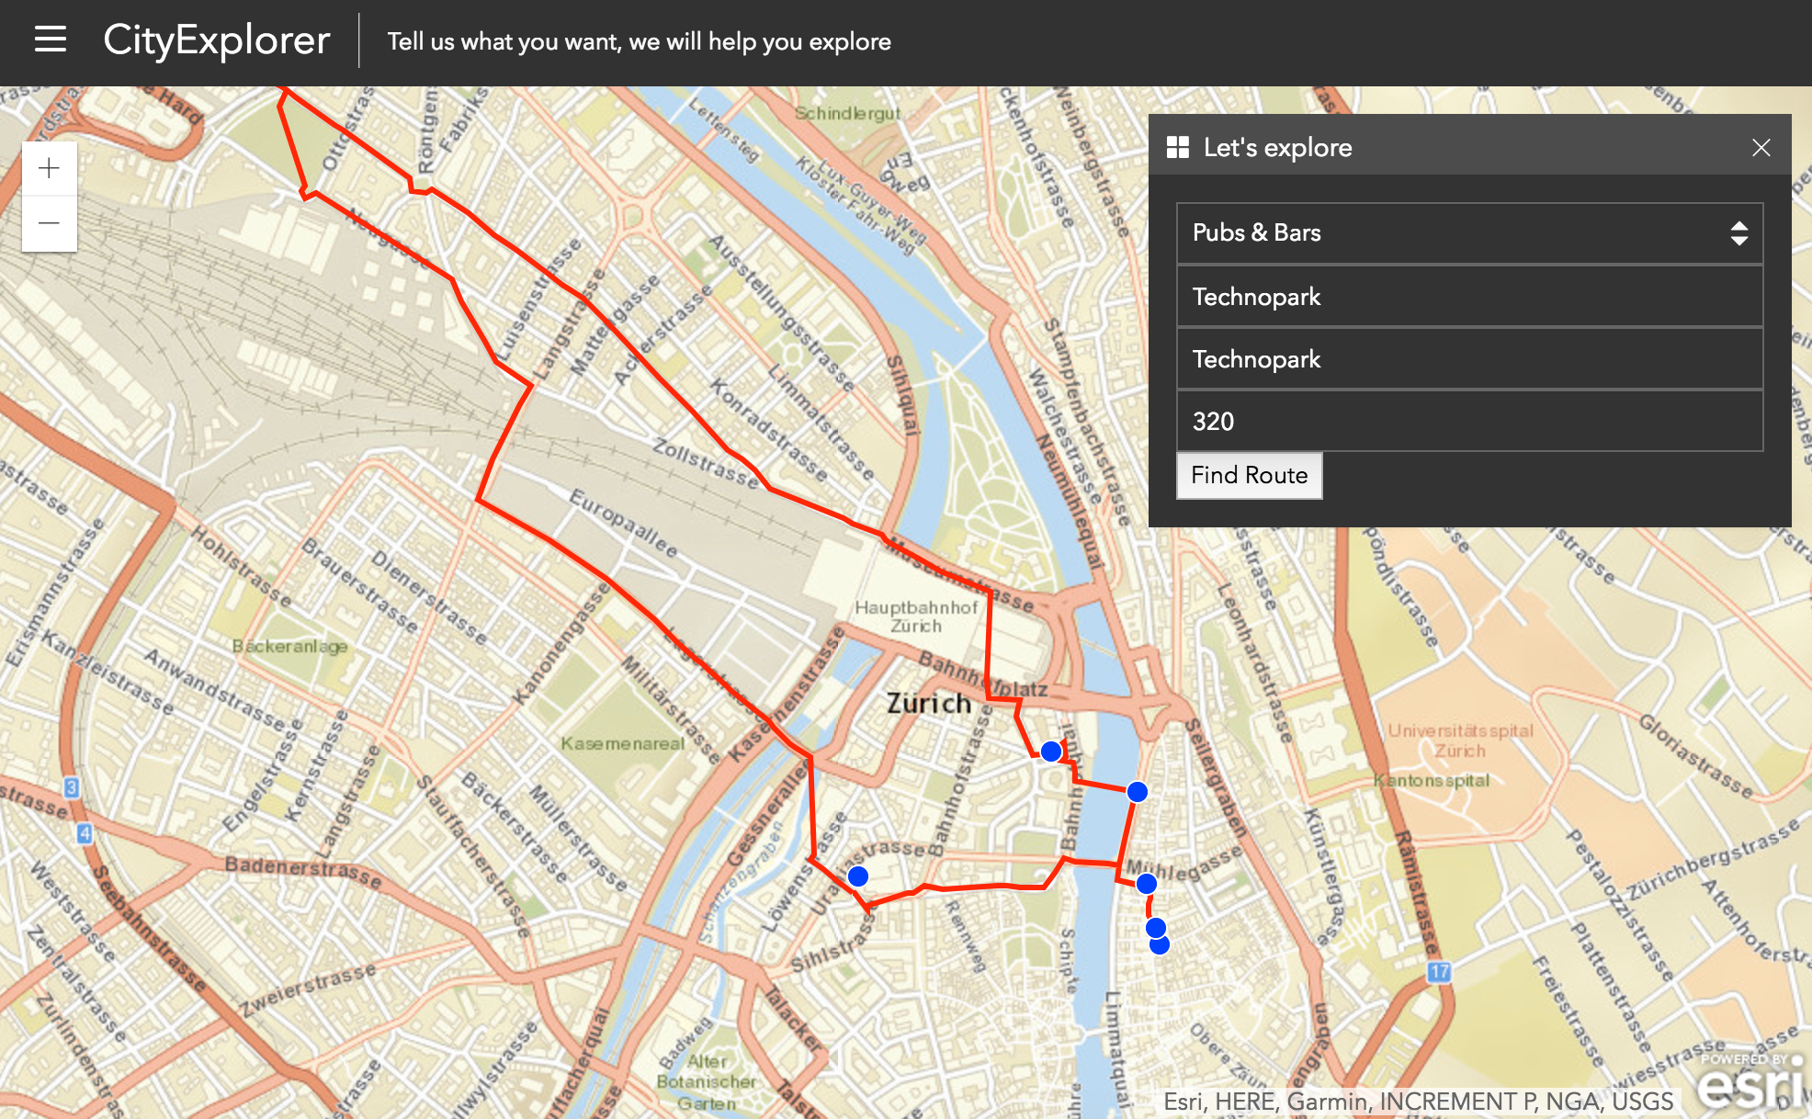The width and height of the screenshot is (1812, 1119).
Task: Click the blue marker south of Bahnhofplatz
Action: pos(1051,752)
